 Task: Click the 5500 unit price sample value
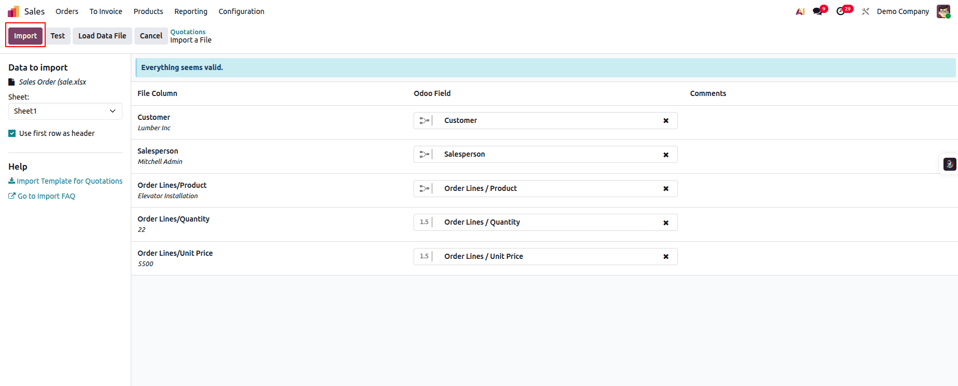(x=145, y=264)
